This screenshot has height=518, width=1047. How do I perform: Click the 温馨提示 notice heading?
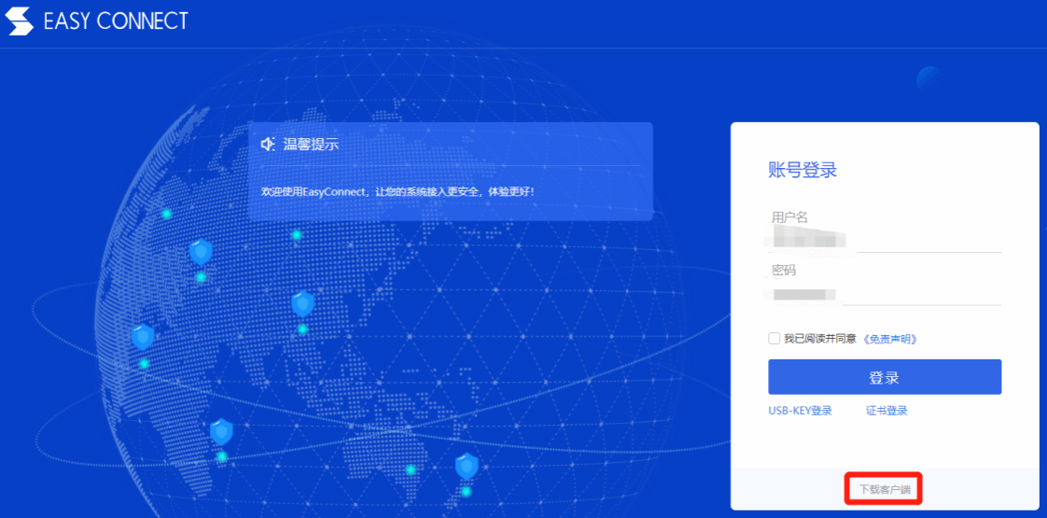click(x=311, y=144)
